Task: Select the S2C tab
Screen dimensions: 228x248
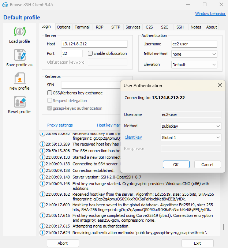Action: [165, 27]
